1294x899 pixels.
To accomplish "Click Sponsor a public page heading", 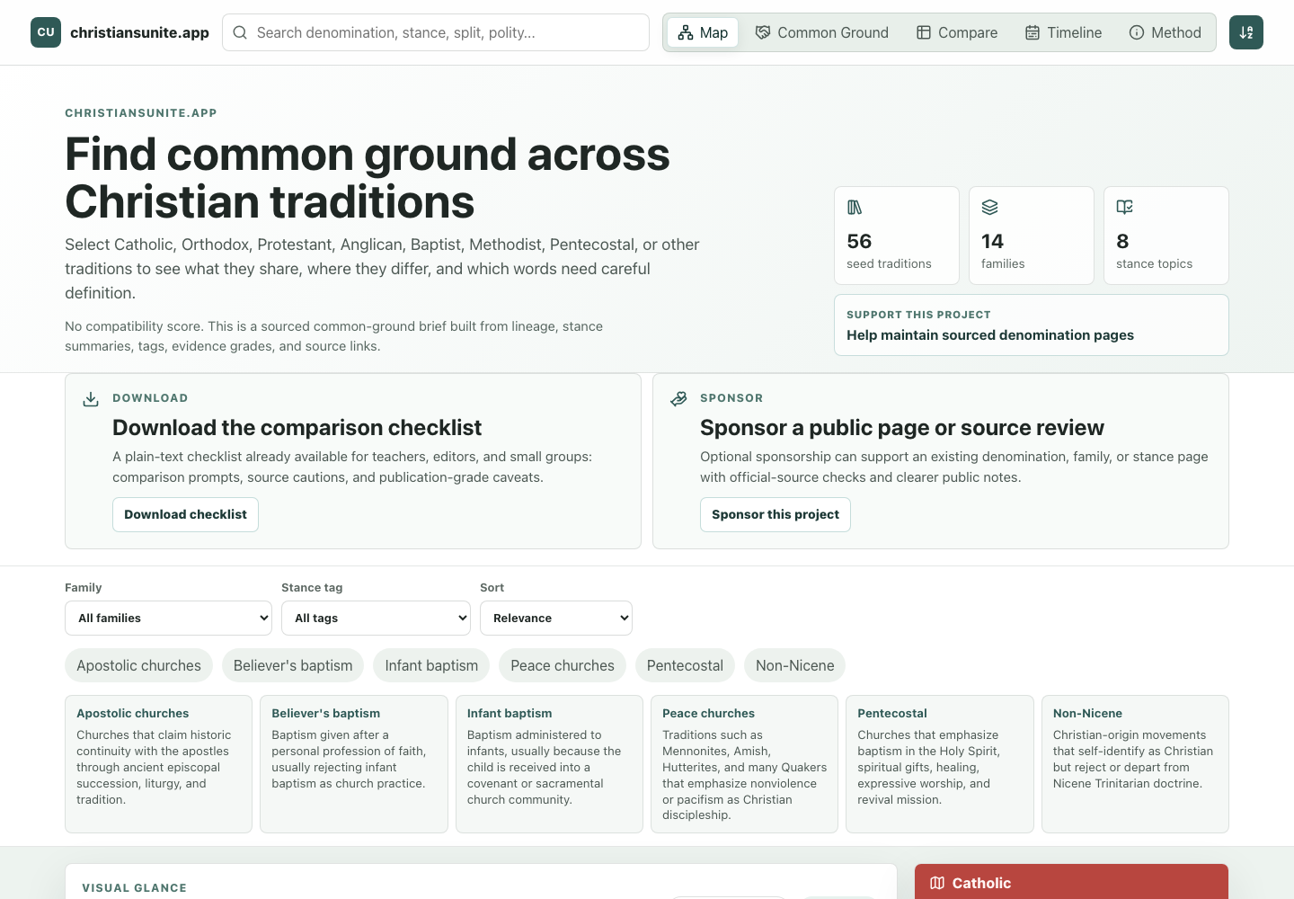I will point(902,428).
